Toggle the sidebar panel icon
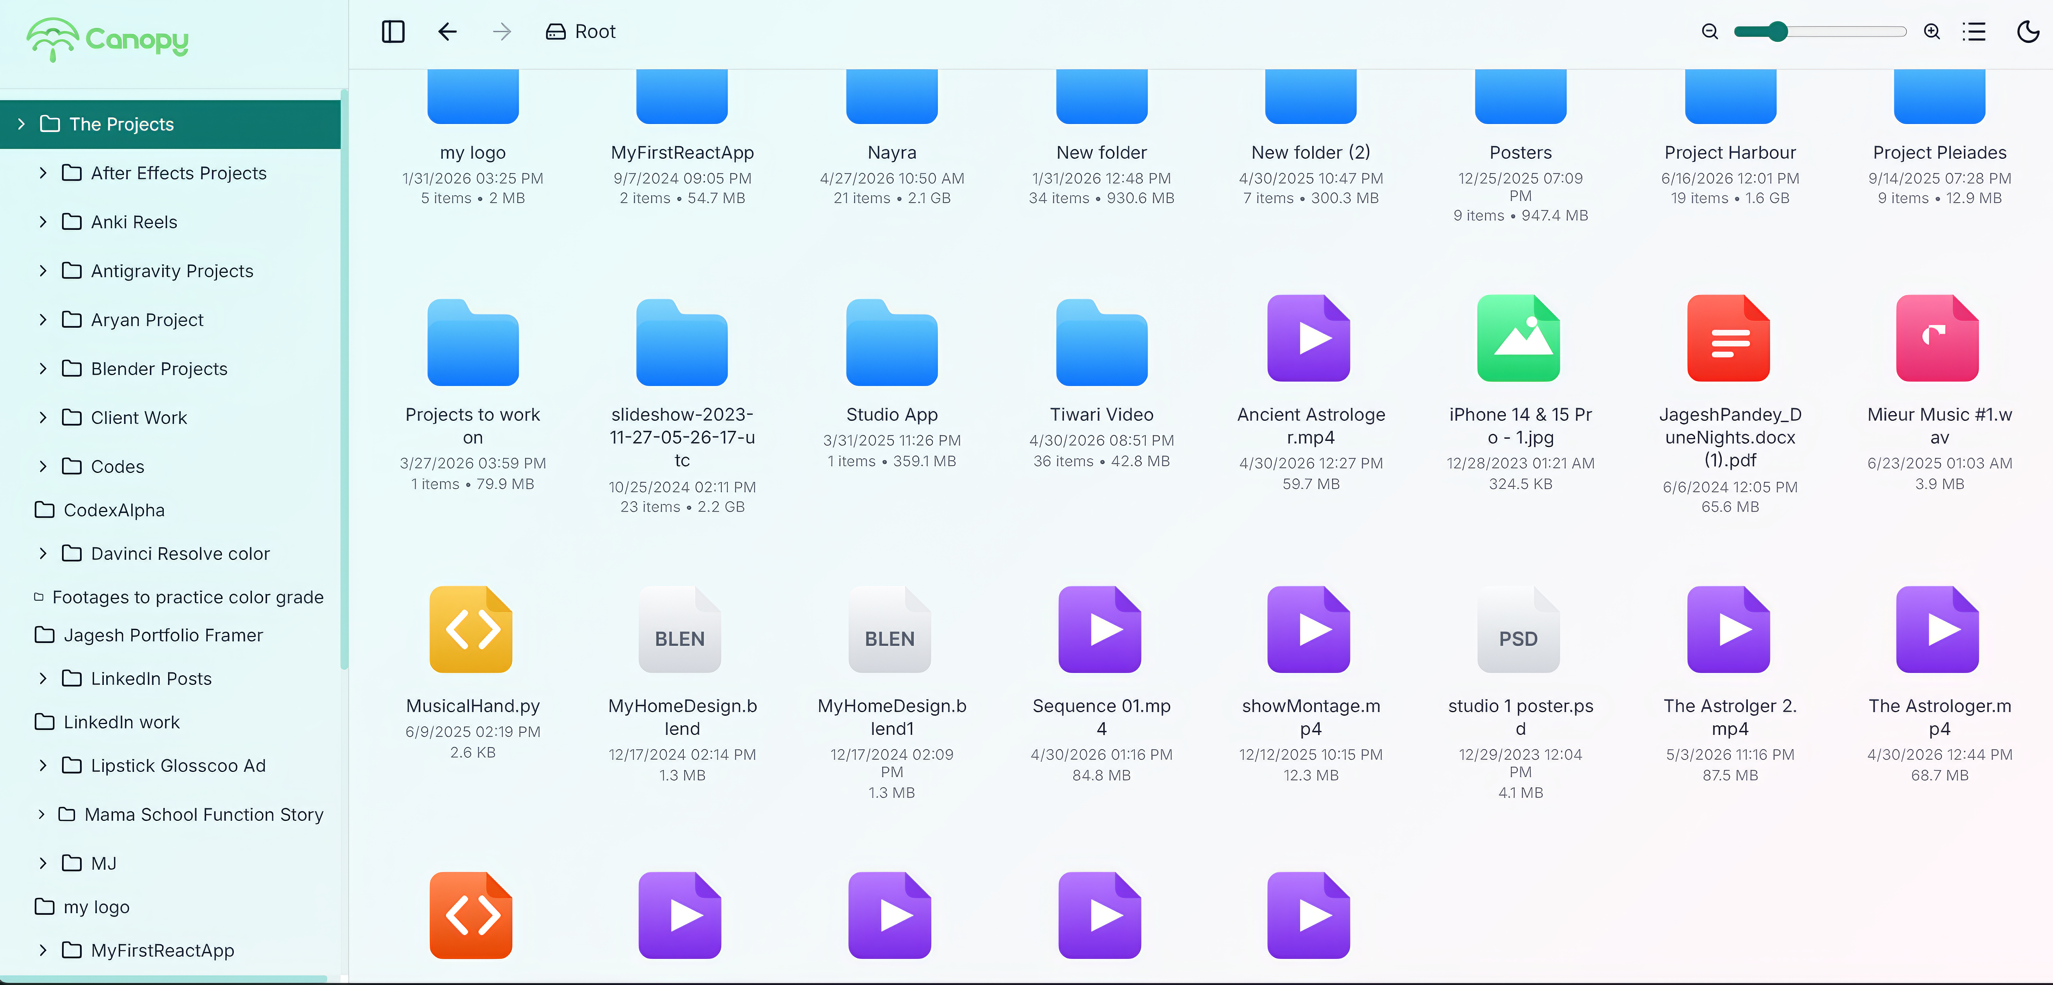 click(x=393, y=32)
